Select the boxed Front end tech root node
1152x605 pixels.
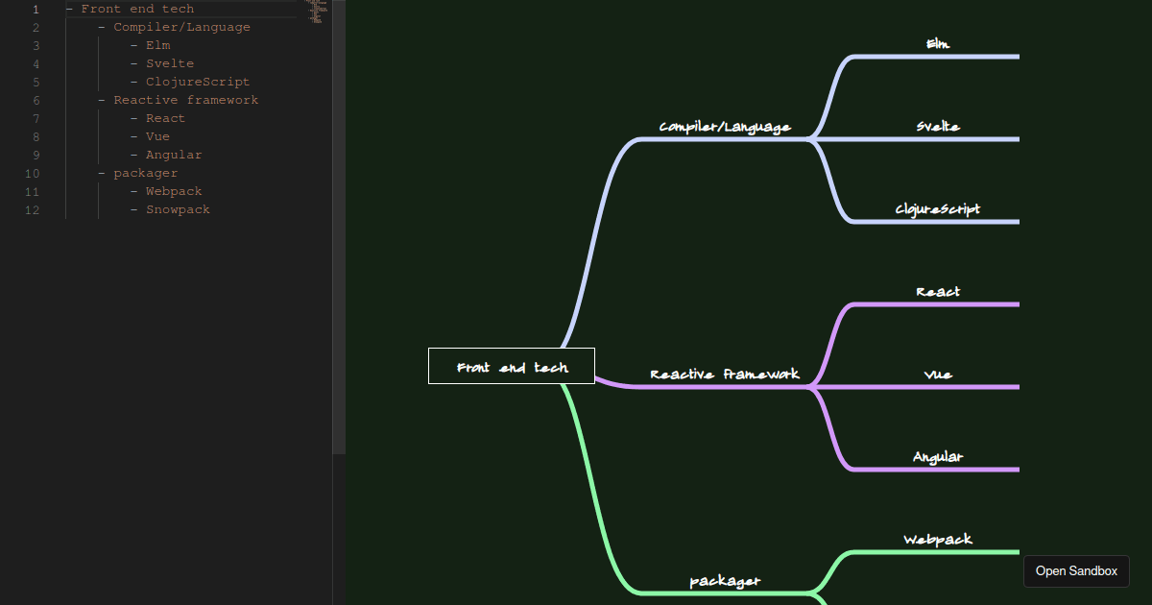pyautogui.click(x=512, y=366)
